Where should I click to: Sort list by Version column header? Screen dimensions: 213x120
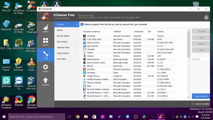pos(165,32)
